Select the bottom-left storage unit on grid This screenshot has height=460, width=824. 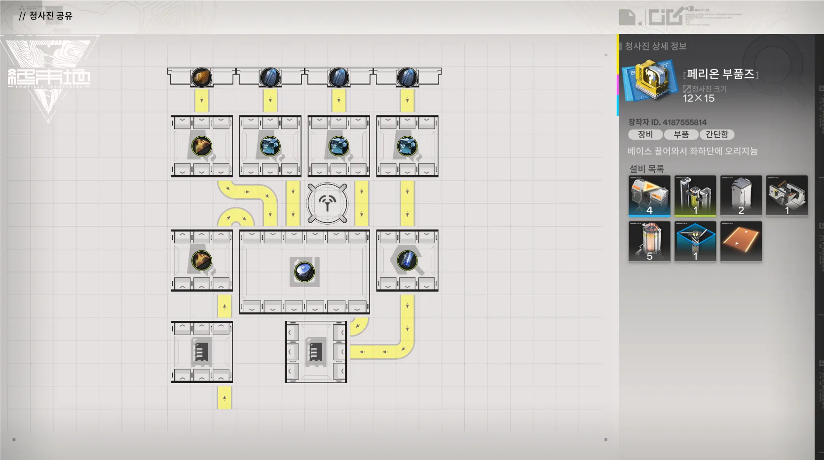(x=201, y=352)
